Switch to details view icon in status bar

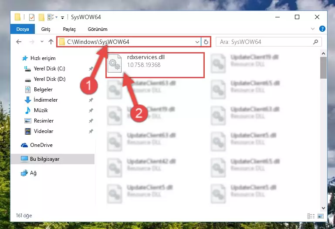click(x=311, y=216)
